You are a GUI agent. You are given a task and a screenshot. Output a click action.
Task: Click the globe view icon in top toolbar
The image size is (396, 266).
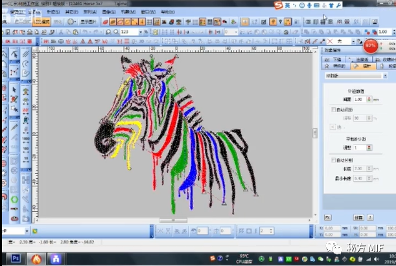[71, 22]
